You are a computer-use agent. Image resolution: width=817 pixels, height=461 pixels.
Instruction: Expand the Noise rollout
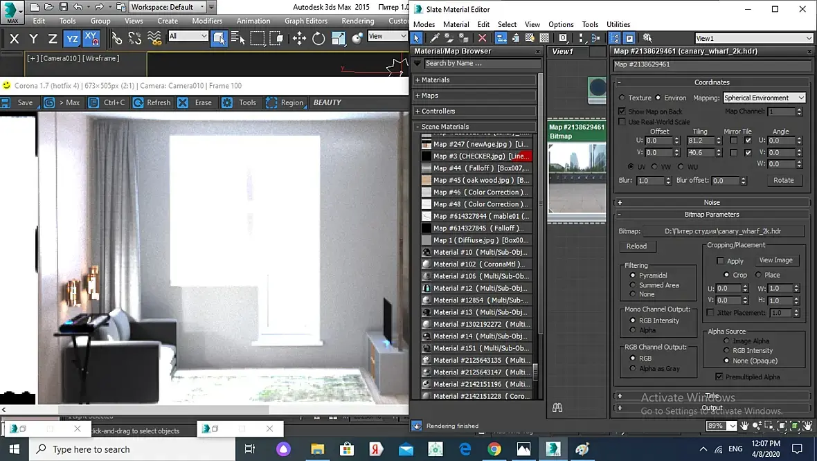pyautogui.click(x=712, y=202)
